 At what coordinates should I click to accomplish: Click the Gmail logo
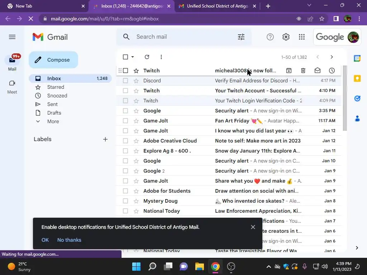pyautogui.click(x=50, y=37)
